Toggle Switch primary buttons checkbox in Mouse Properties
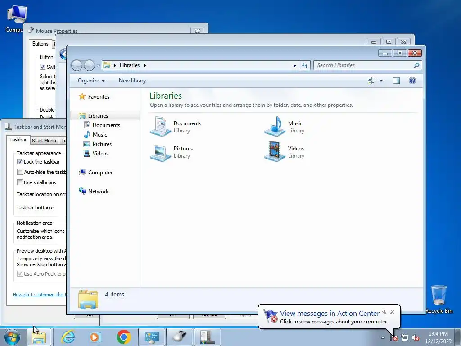The image size is (461, 346). pyautogui.click(x=43, y=67)
